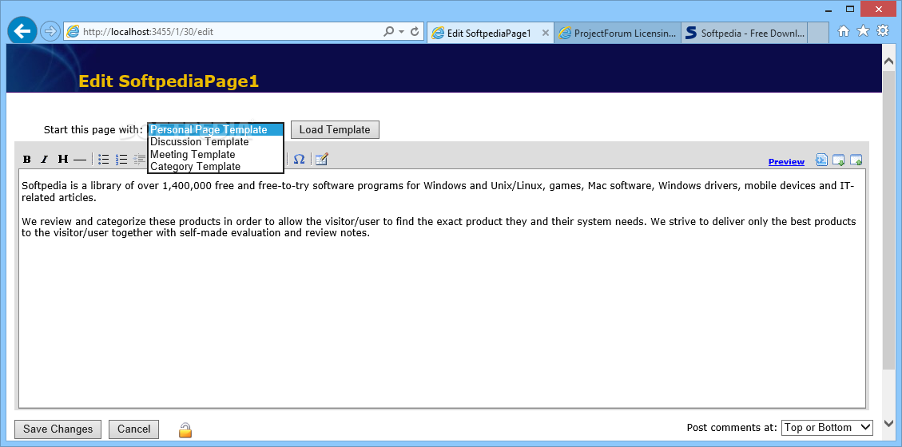Viewport: 902px width, 447px height.
Task: Open the Preview link
Action: coord(786,162)
